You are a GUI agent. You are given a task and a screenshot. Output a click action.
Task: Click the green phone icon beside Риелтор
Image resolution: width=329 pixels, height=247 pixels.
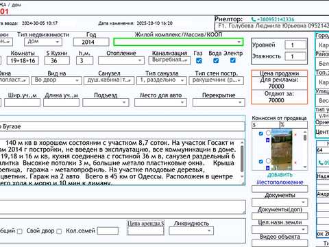pyautogui.click(x=254, y=19)
